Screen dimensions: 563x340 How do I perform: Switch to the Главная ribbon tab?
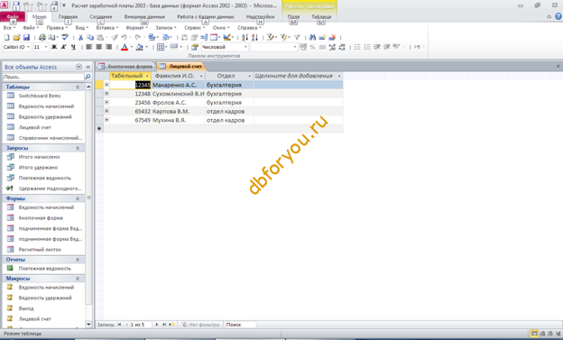pyautogui.click(x=68, y=16)
